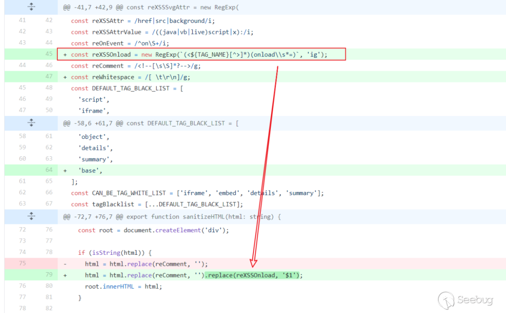Click the CAN_BE_TAG_WHITE_LIST constant line
Viewport: 506px width, 313px height.
(x=197, y=193)
